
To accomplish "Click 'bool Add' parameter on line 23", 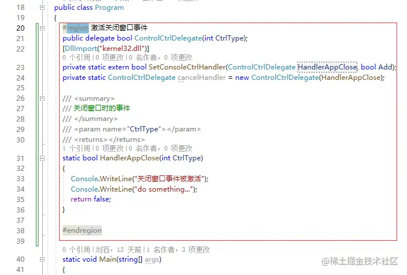I will point(376,67).
